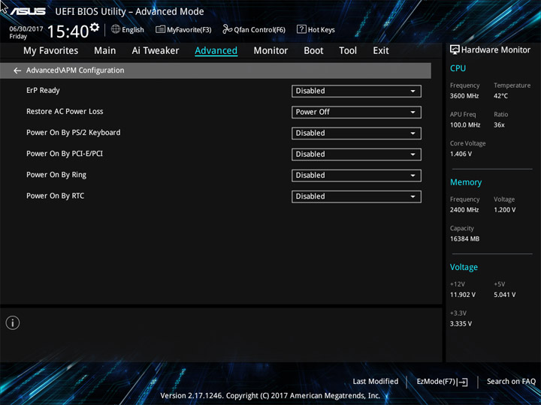Open the Restore AC Power Loss dropdown
Viewport: 541px width, 405px height.
click(356, 112)
